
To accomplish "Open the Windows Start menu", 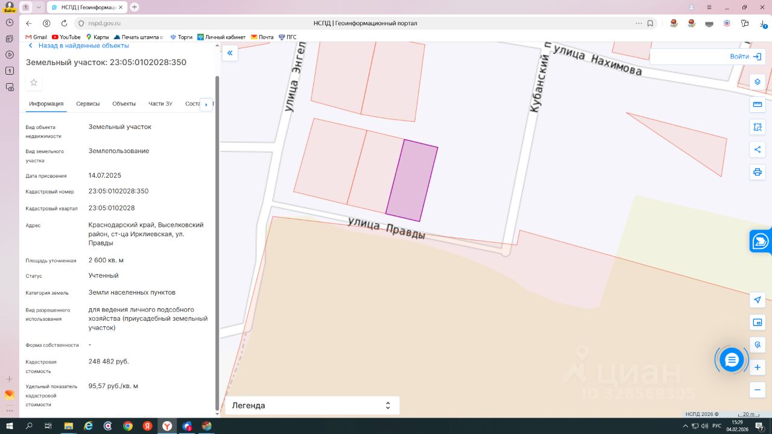I will click(10, 426).
